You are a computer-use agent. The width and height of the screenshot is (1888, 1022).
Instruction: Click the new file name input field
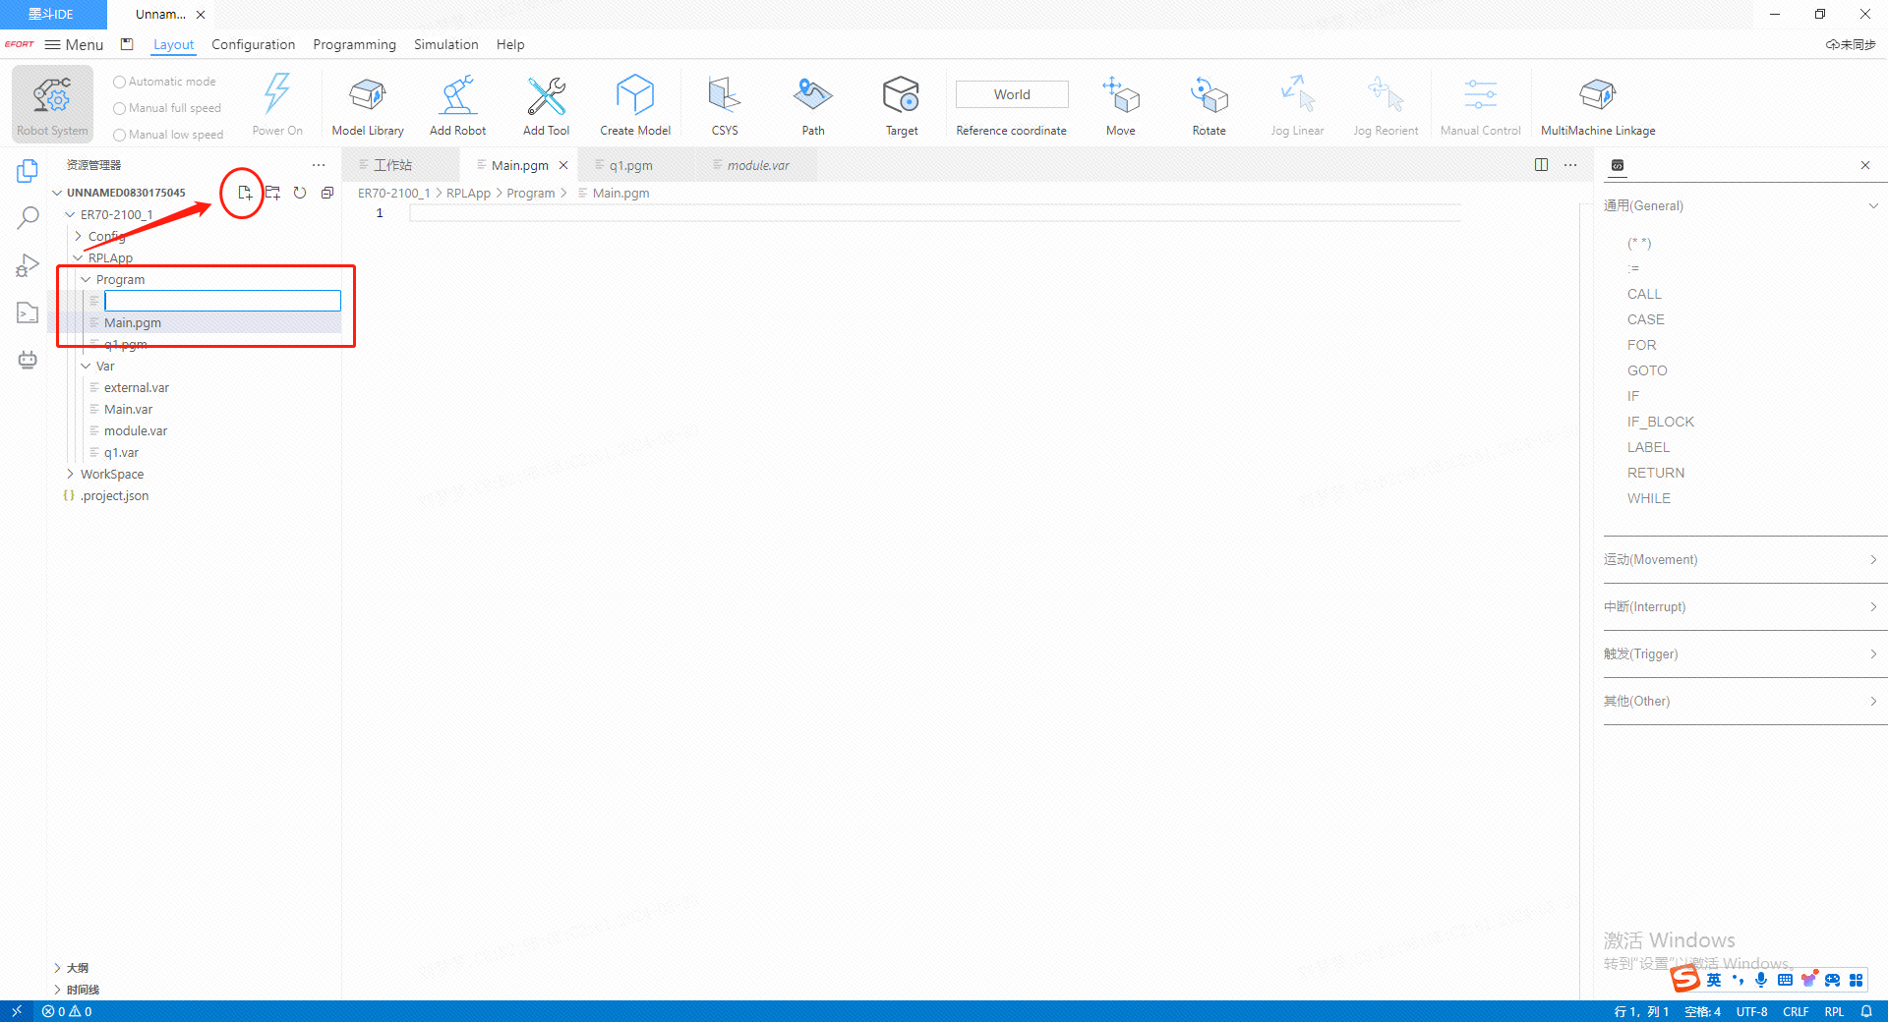coord(222,302)
